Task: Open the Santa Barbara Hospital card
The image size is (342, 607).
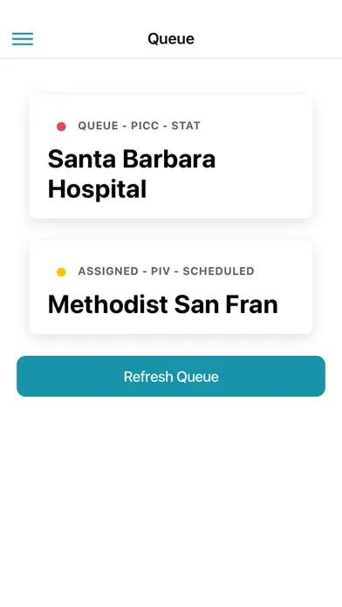Action: click(x=171, y=156)
